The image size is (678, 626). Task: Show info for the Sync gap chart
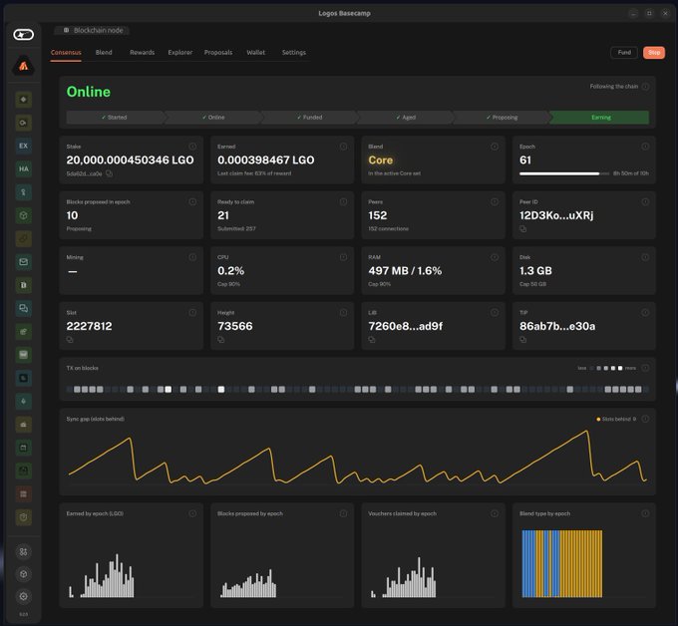645,419
